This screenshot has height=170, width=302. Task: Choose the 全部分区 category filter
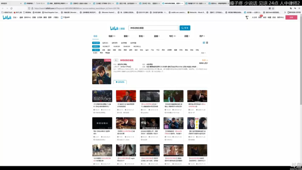96,50
